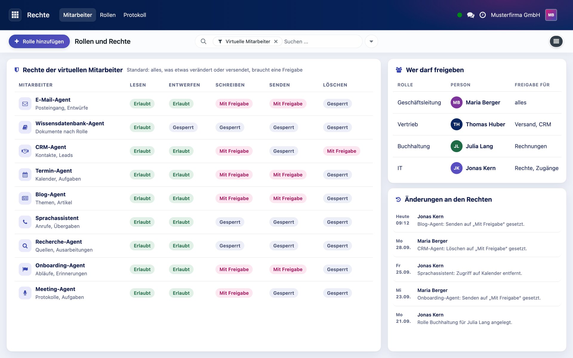This screenshot has width=573, height=358.
Task: Open Thomas Huber approver row
Action: tap(477, 124)
